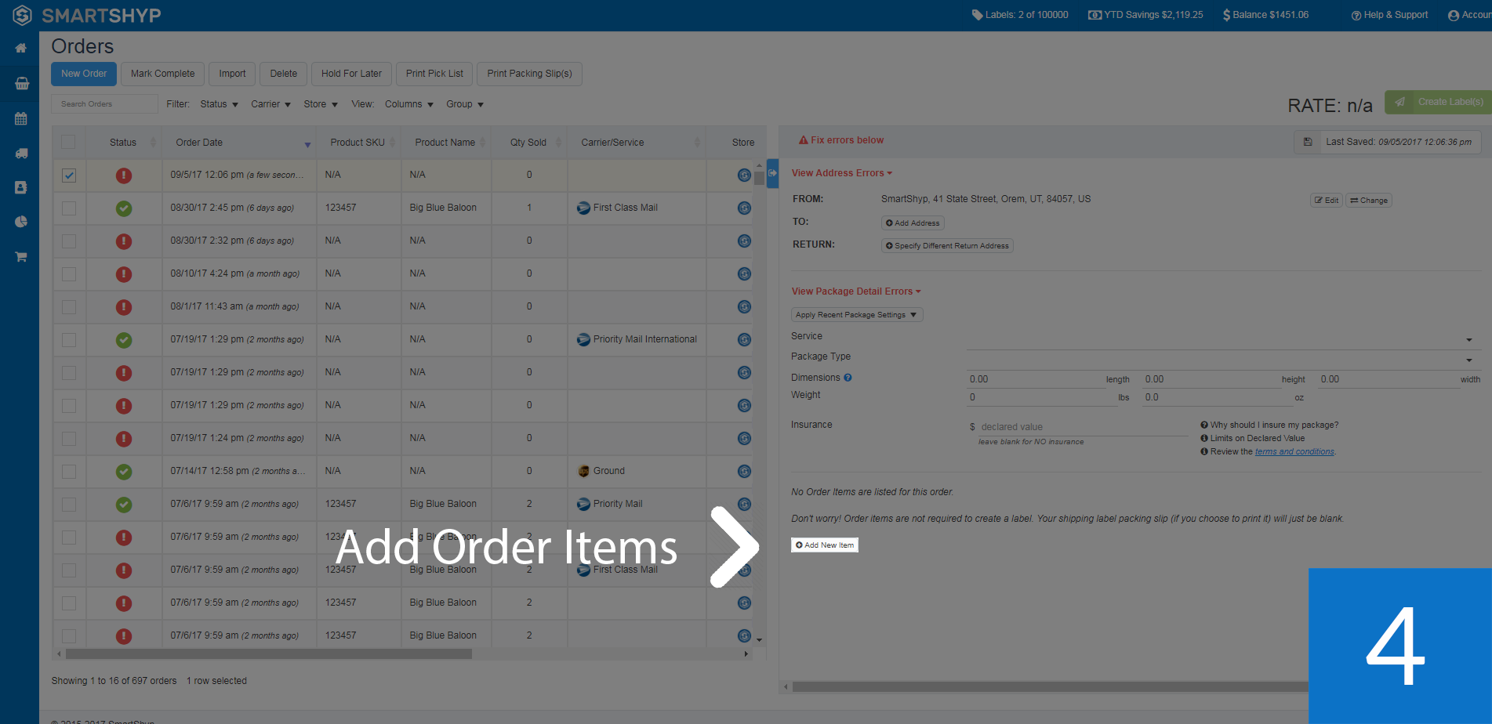Open the orders basket sidebar icon
The height and width of the screenshot is (724, 1492).
point(21,83)
